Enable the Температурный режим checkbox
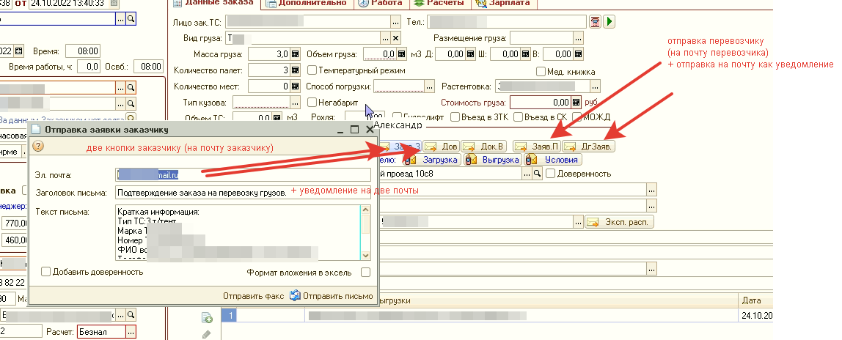This screenshot has height=340, width=842. point(312,70)
